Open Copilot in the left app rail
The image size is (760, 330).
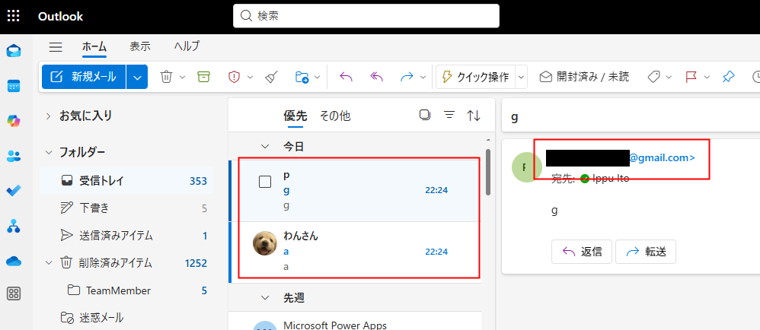point(14,121)
